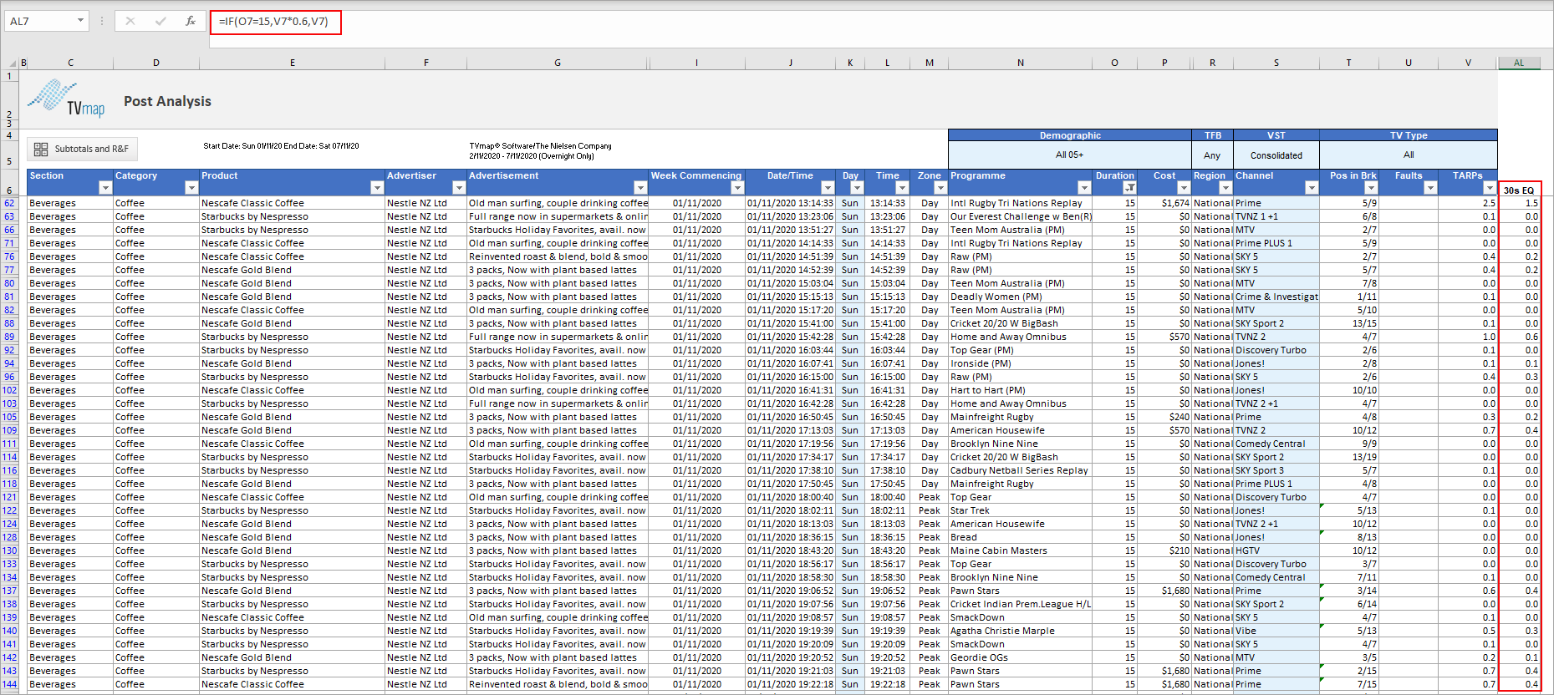Open the Date/Time column filter dropdown
1554x695 pixels.
828,188
